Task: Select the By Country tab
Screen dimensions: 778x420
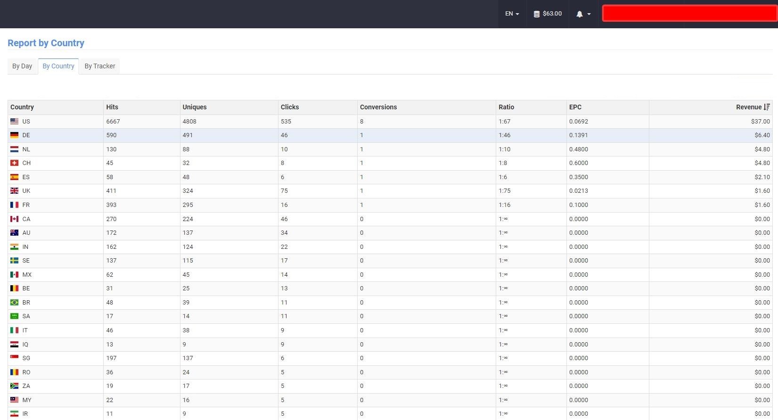Action: click(x=58, y=66)
